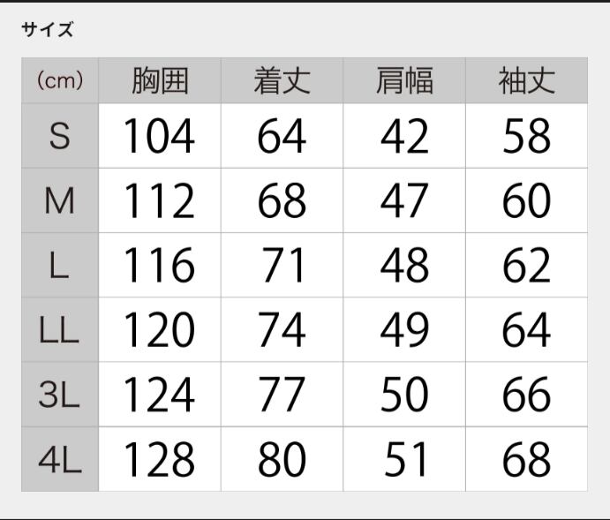Click chest value 104 in S row

click(159, 137)
